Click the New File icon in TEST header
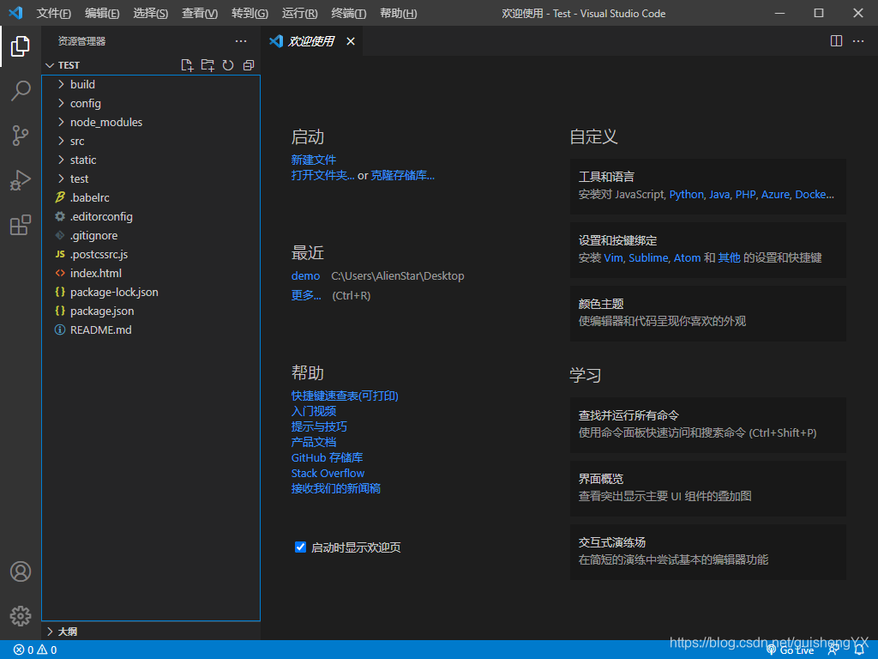The height and width of the screenshot is (659, 878). pos(187,65)
